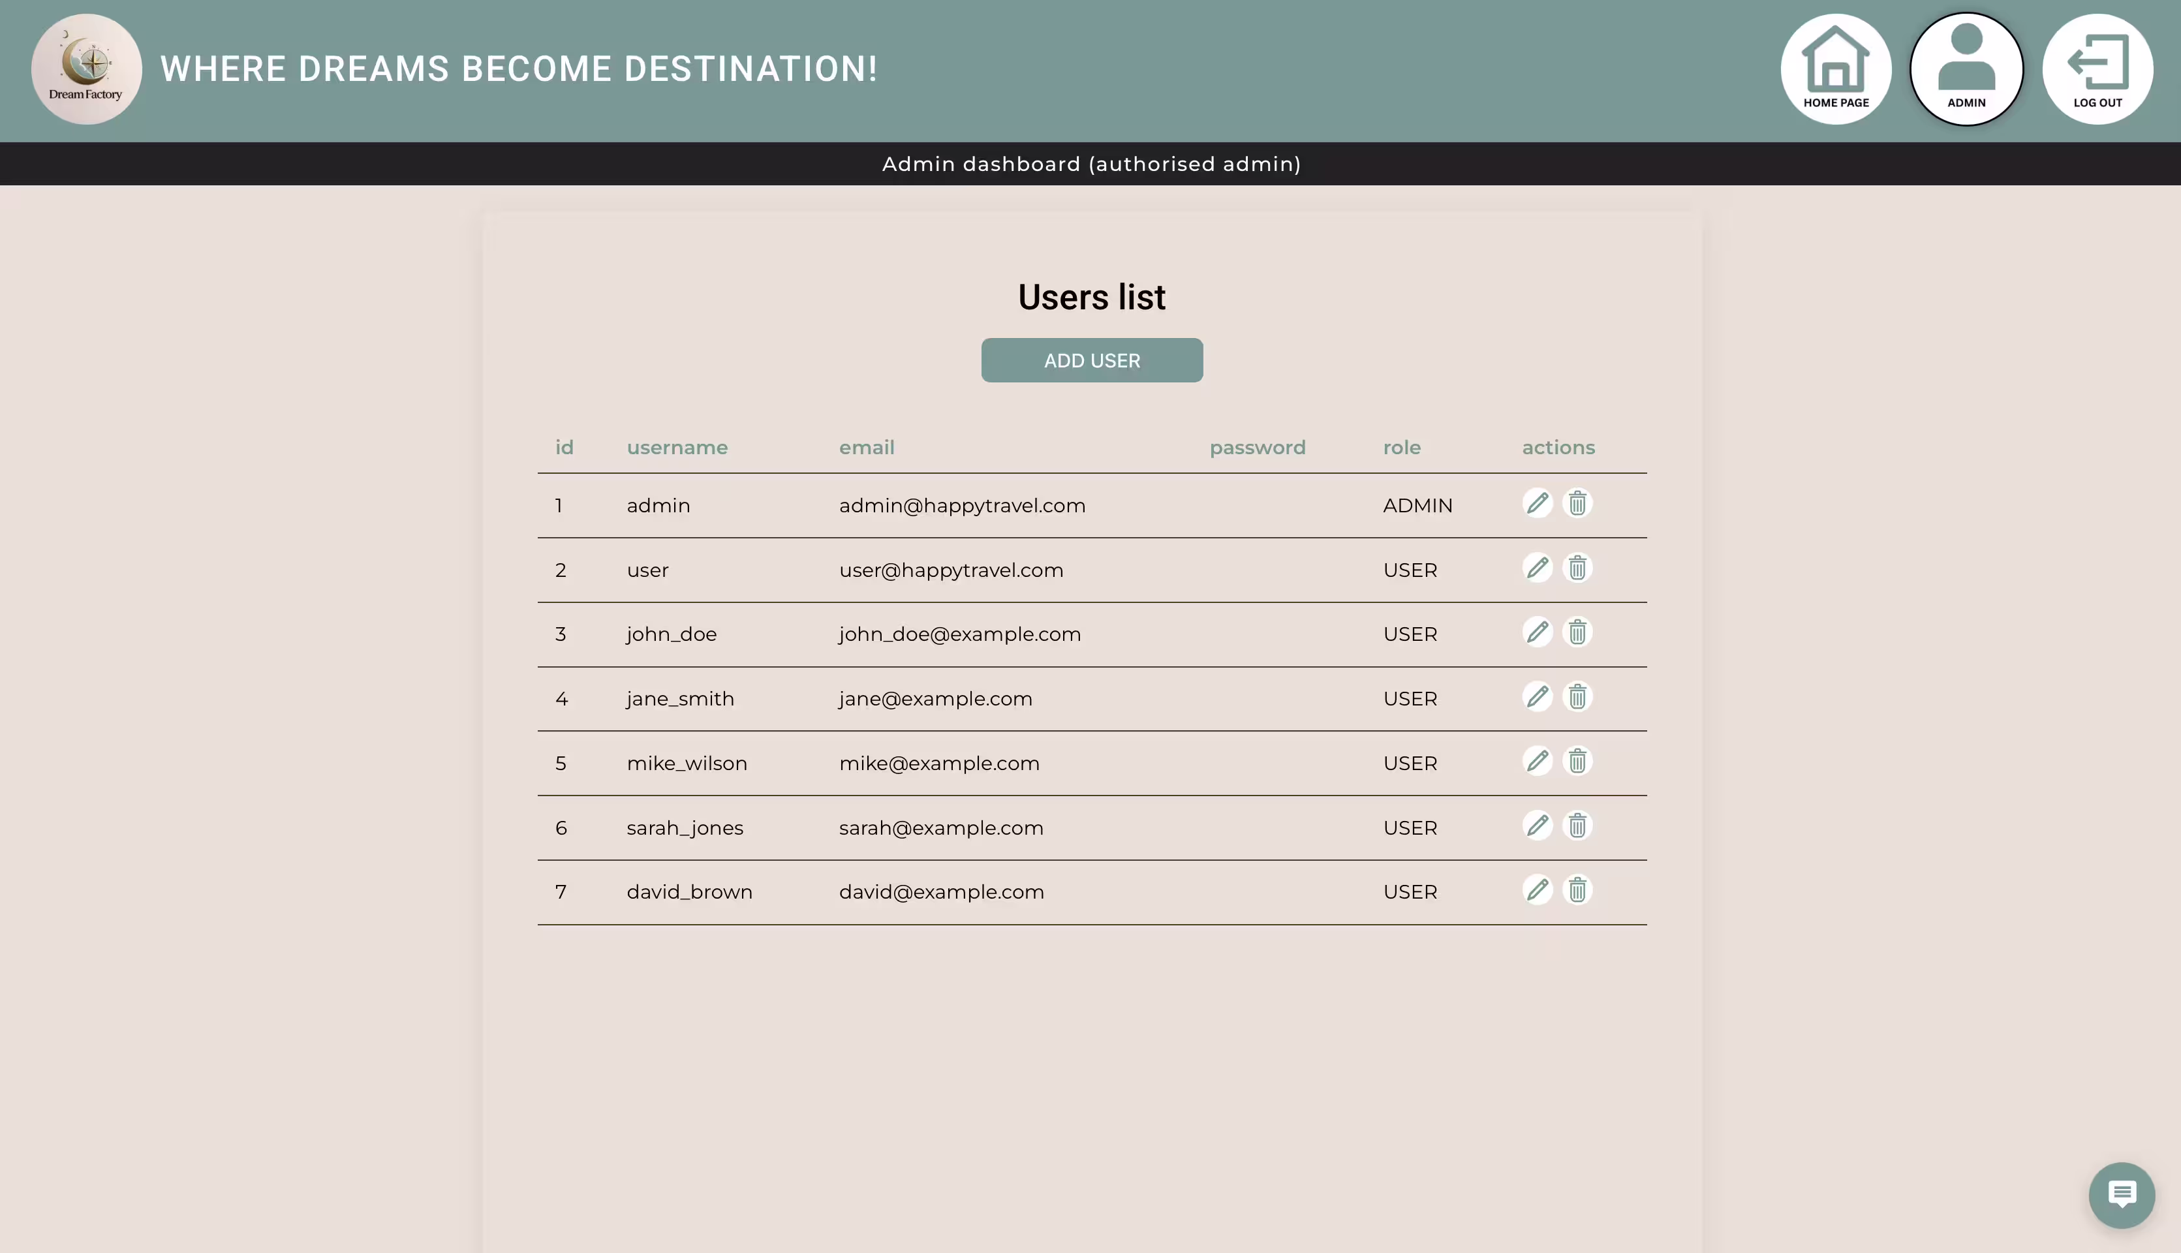Edit the jane_smith user
The height and width of the screenshot is (1253, 2181).
[1538, 697]
